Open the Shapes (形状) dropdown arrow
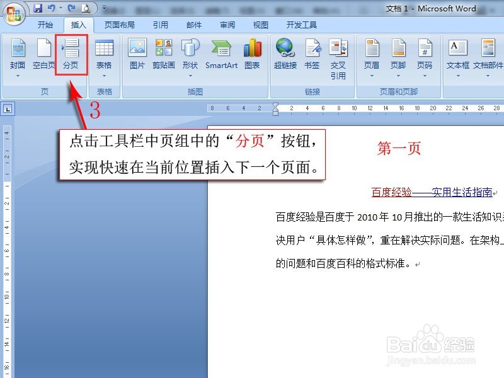This screenshot has width=504, height=378. click(190, 74)
